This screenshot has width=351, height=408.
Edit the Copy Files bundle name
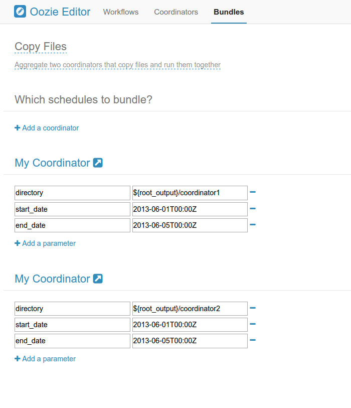pos(41,47)
